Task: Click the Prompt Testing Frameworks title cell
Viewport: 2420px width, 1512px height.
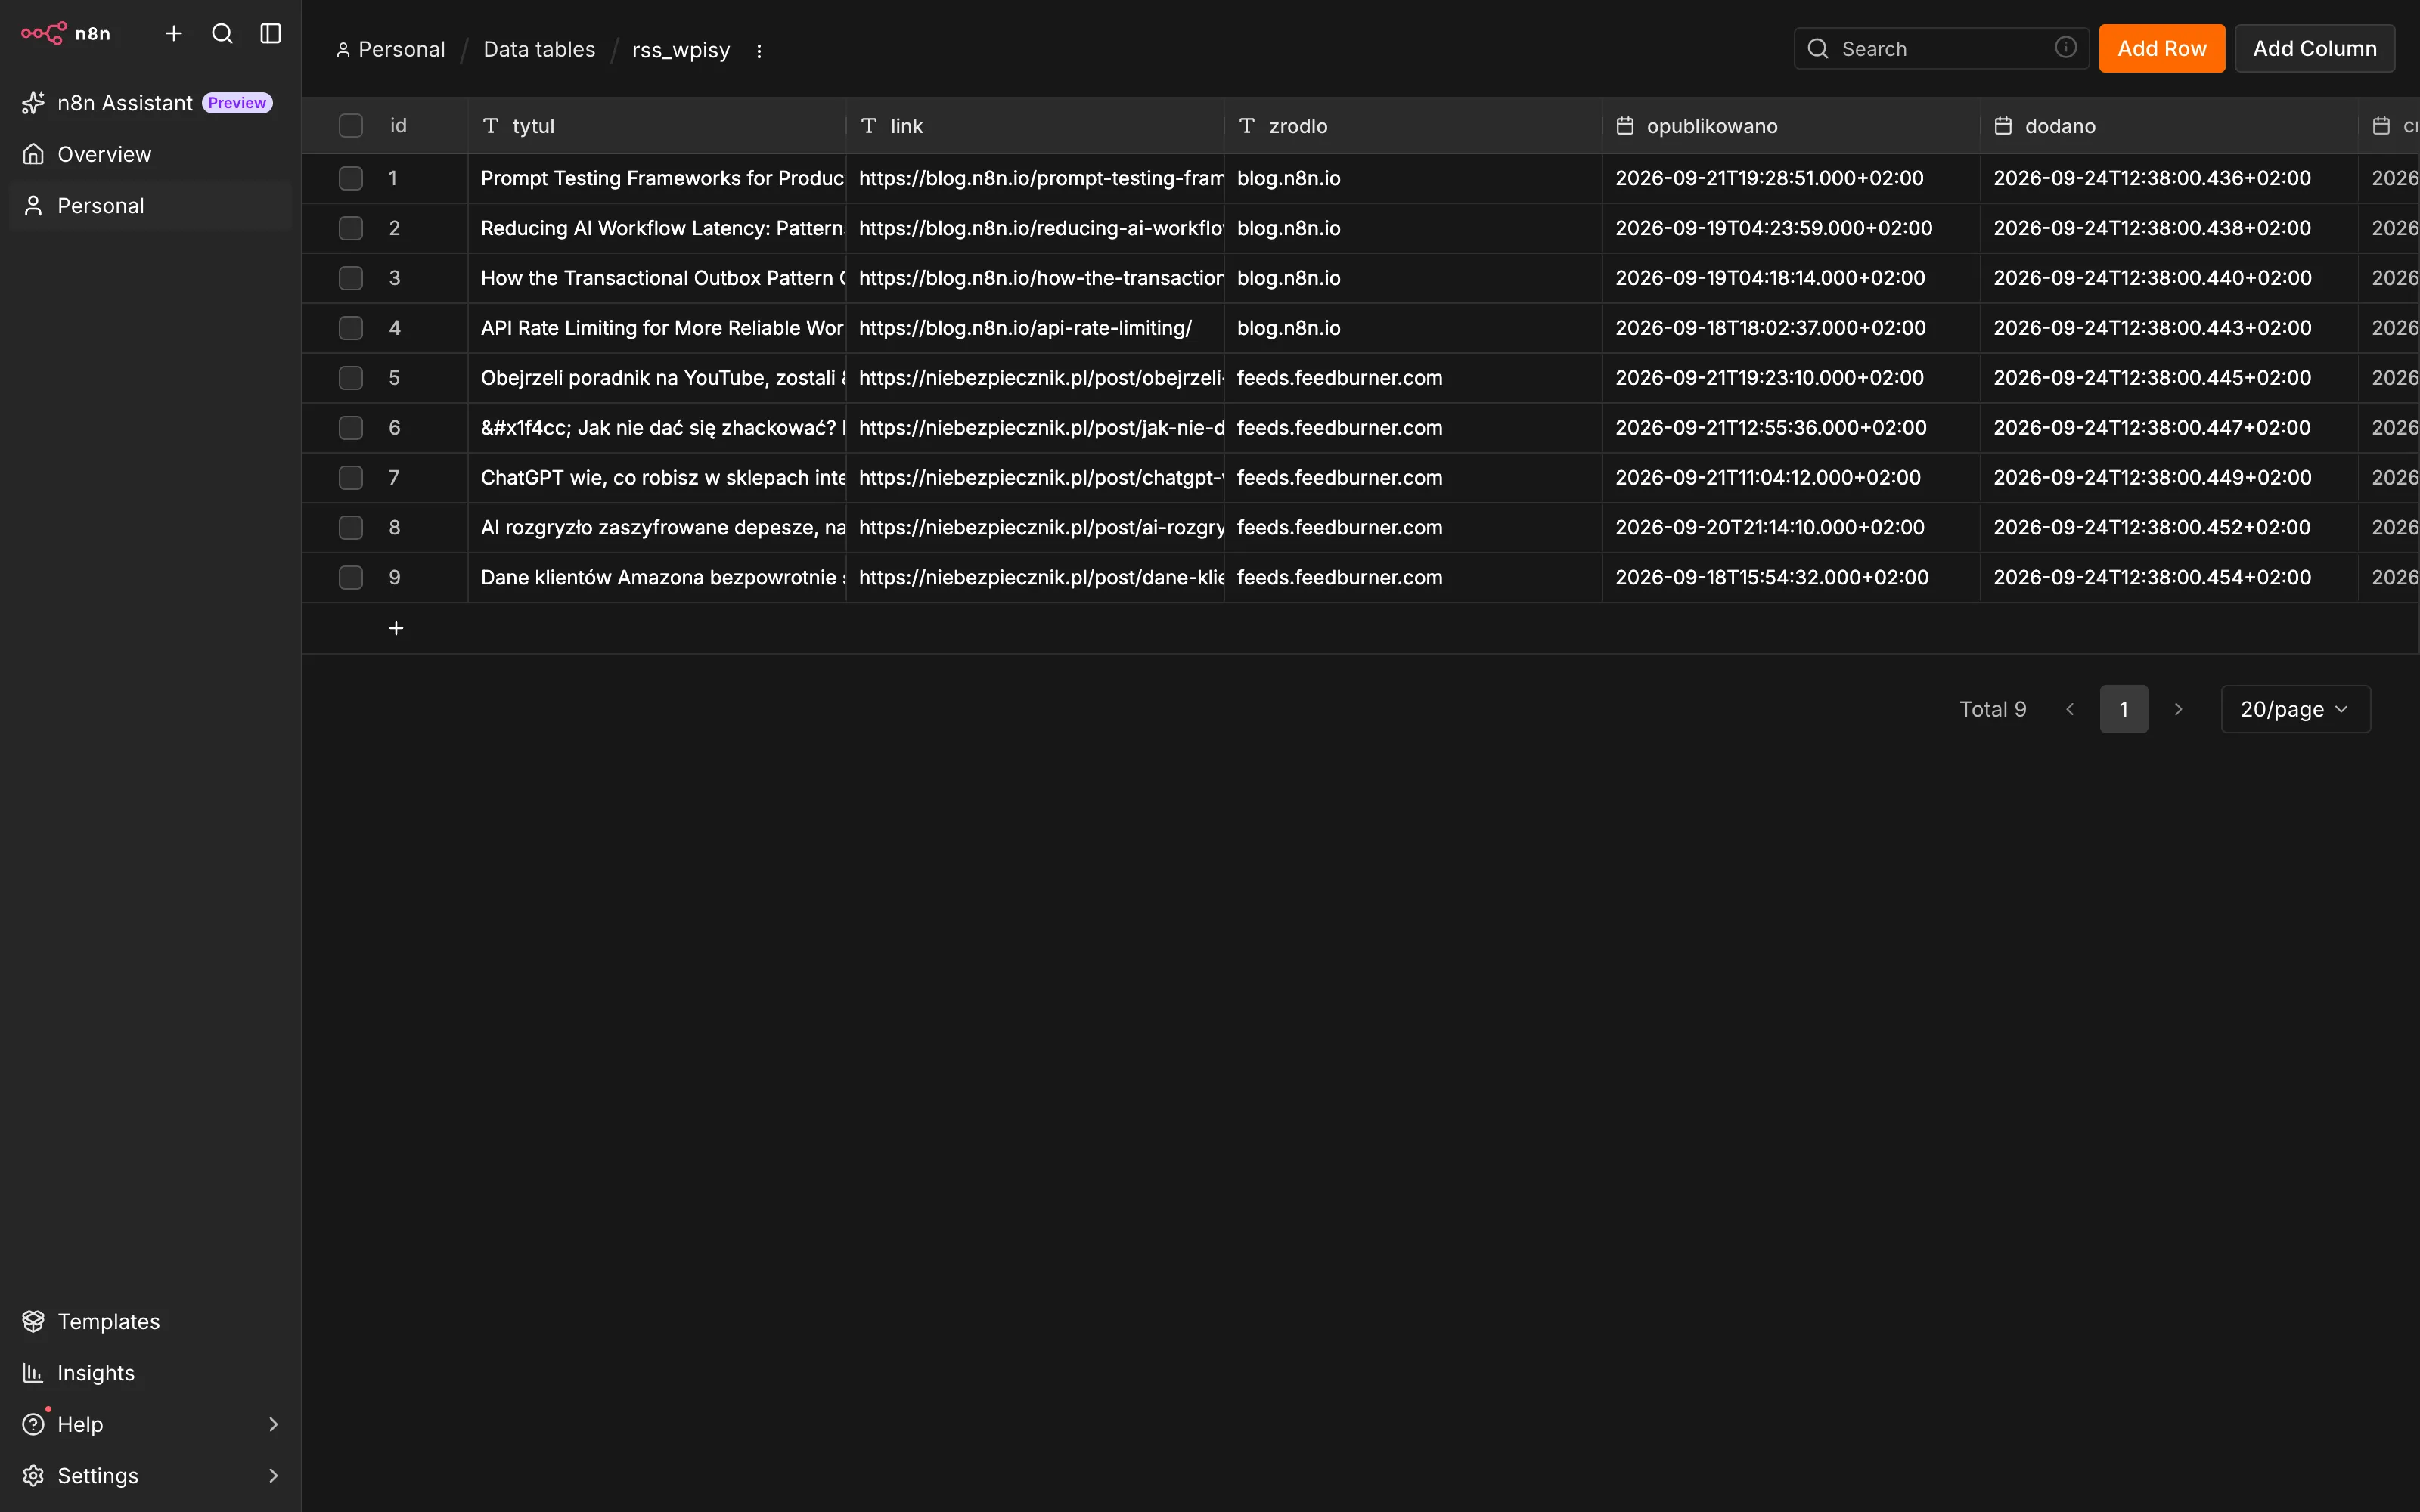Action: pyautogui.click(x=657, y=178)
